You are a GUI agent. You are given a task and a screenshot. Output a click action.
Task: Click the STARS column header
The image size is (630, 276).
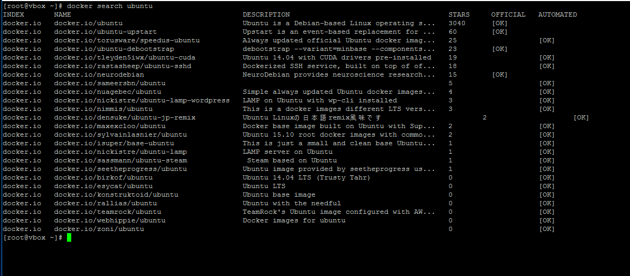(459, 14)
